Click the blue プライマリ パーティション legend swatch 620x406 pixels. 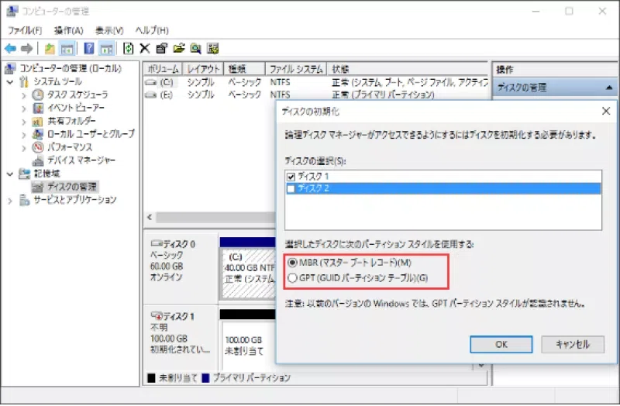click(x=205, y=378)
